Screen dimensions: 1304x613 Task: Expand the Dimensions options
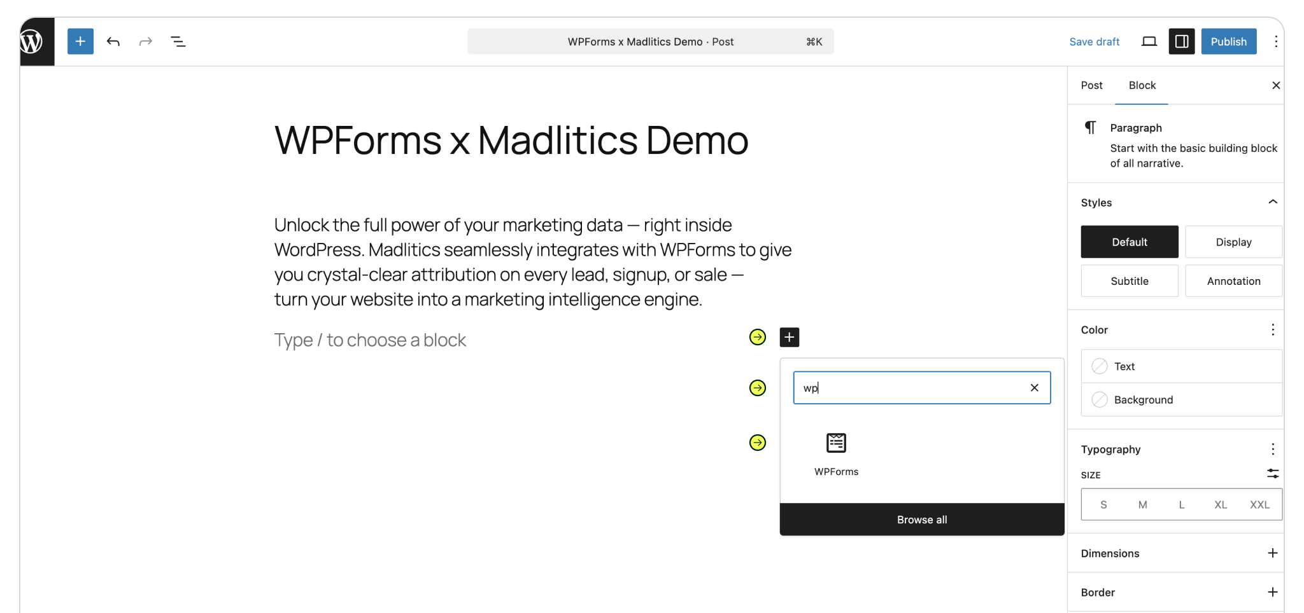pyautogui.click(x=1273, y=553)
